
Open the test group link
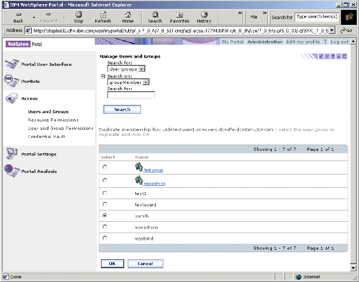coord(153,170)
